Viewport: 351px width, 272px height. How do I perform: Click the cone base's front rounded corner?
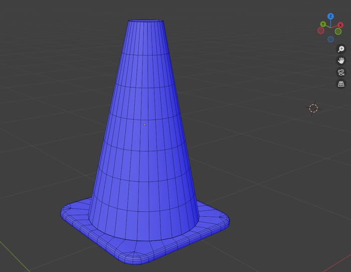pos(134,257)
